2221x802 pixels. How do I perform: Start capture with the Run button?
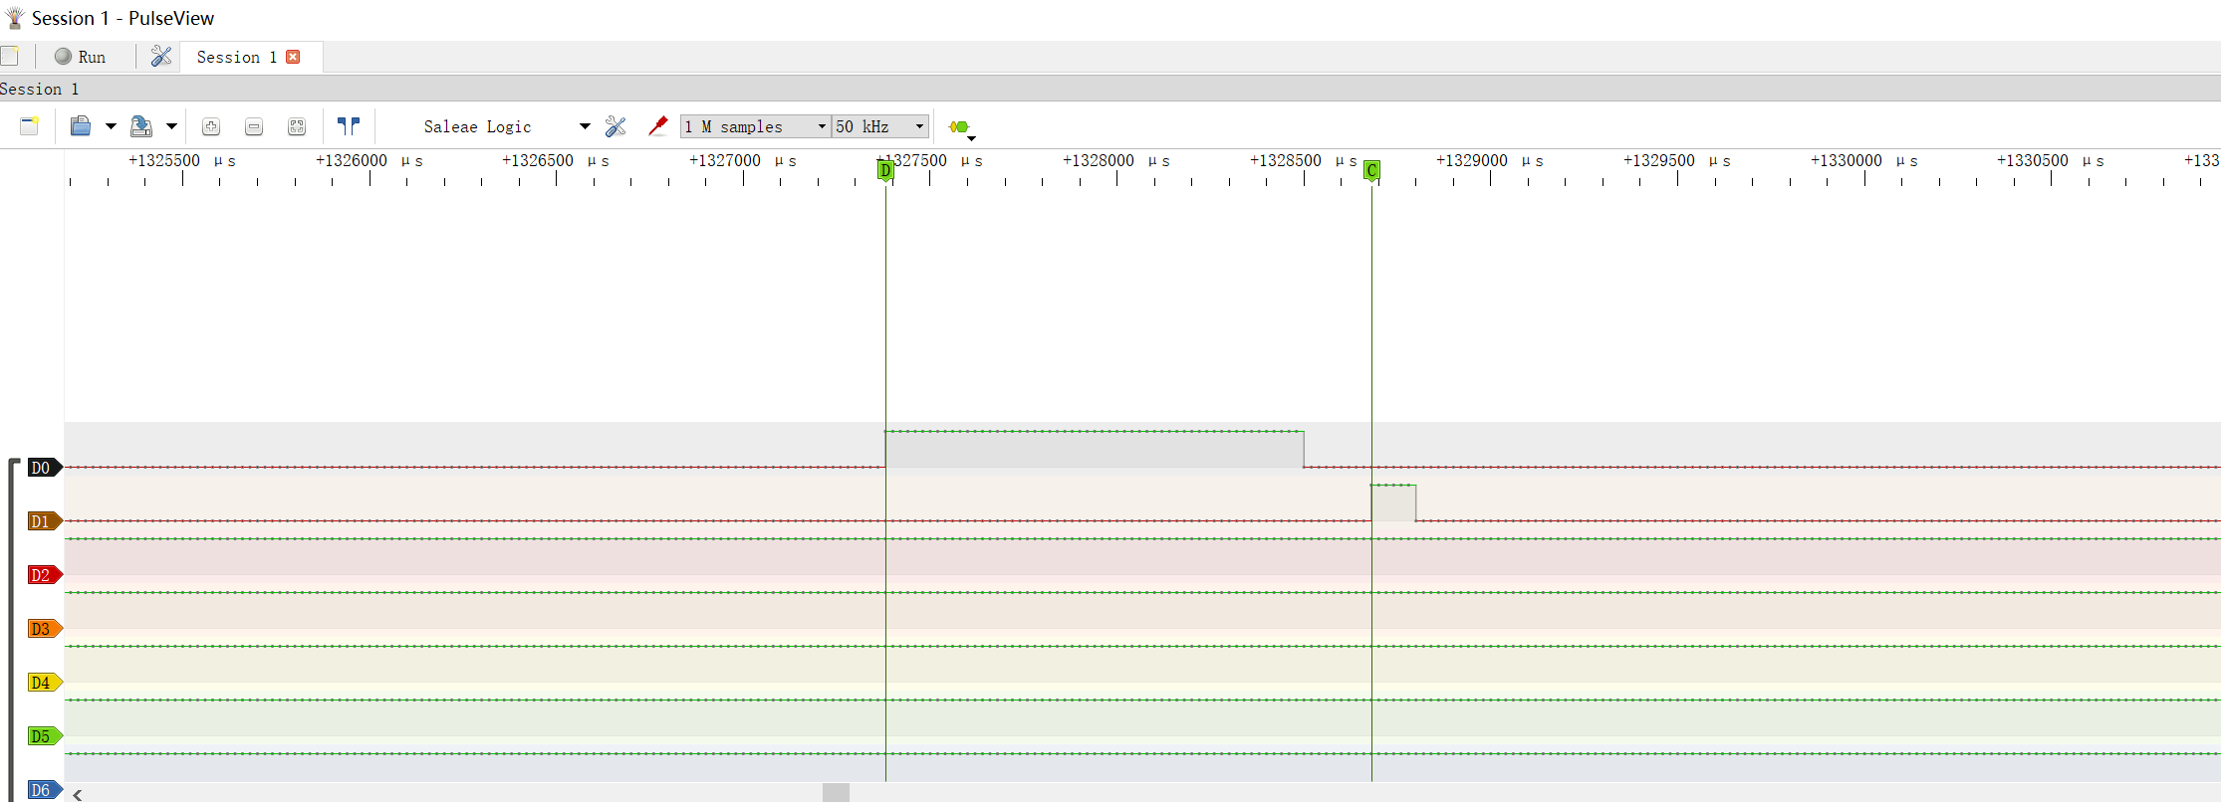click(x=80, y=57)
